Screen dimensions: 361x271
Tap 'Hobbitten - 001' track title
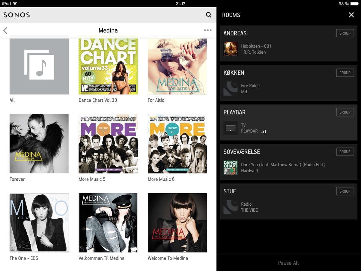tap(256, 46)
